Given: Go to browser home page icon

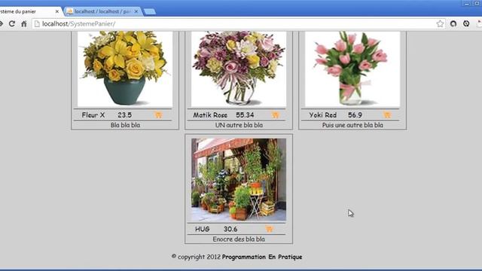Looking at the screenshot, I should pyautogui.click(x=23, y=23).
